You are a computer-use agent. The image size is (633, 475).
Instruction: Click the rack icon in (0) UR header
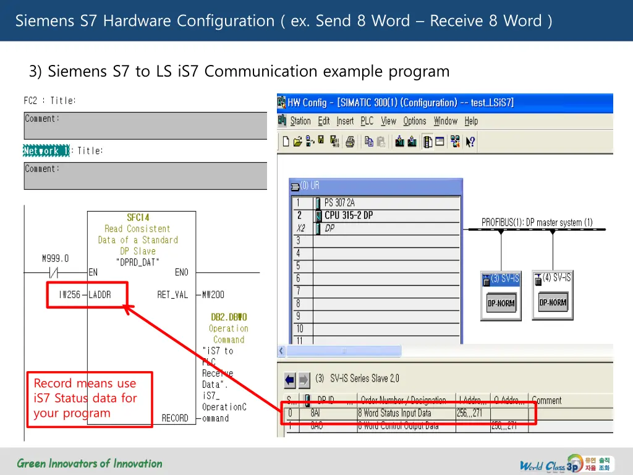click(295, 186)
